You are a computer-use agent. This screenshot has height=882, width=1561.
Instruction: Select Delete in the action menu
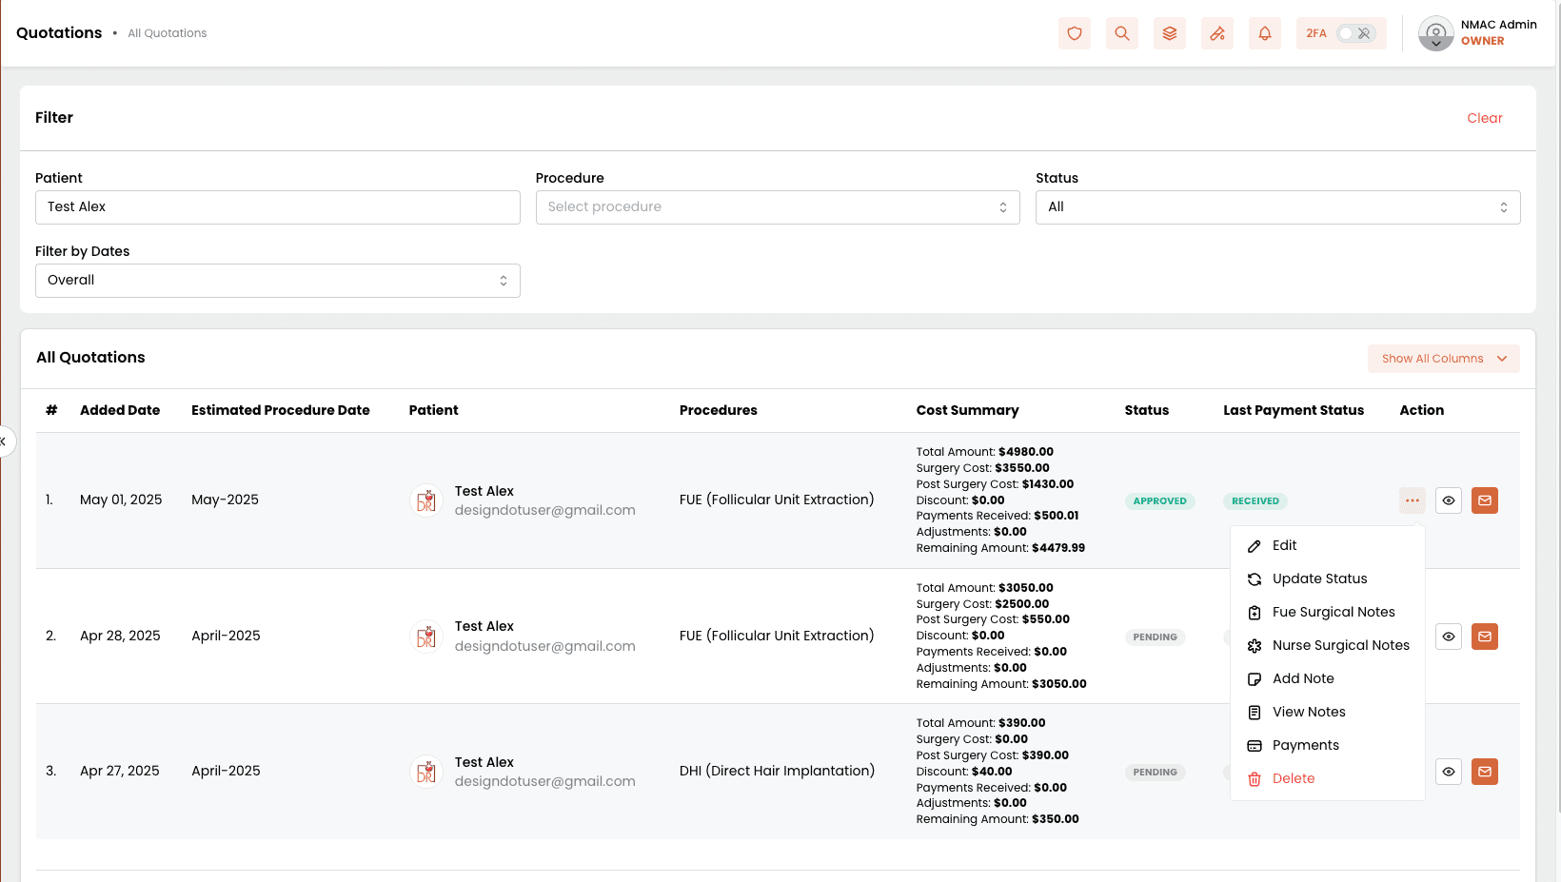[1293, 778]
